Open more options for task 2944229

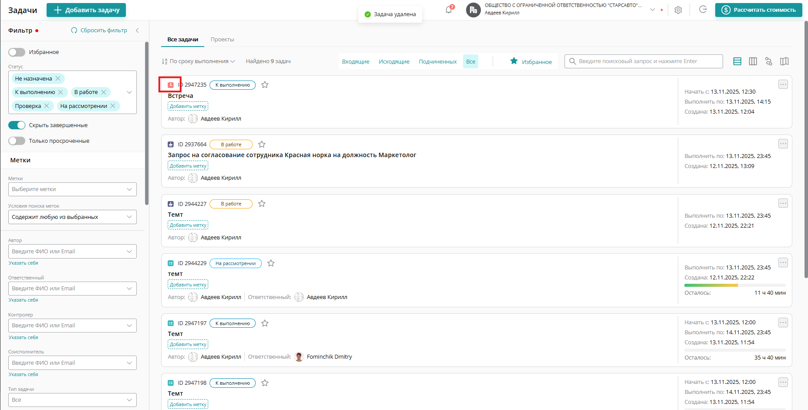(783, 262)
